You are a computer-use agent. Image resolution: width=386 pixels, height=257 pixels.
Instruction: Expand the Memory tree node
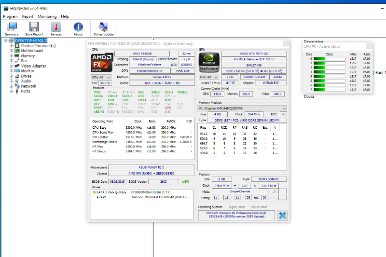[11, 56]
